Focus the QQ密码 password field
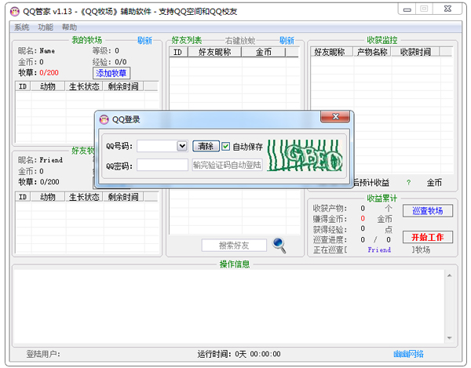Image resolution: width=471 pixels, height=368 pixels. pos(162,165)
